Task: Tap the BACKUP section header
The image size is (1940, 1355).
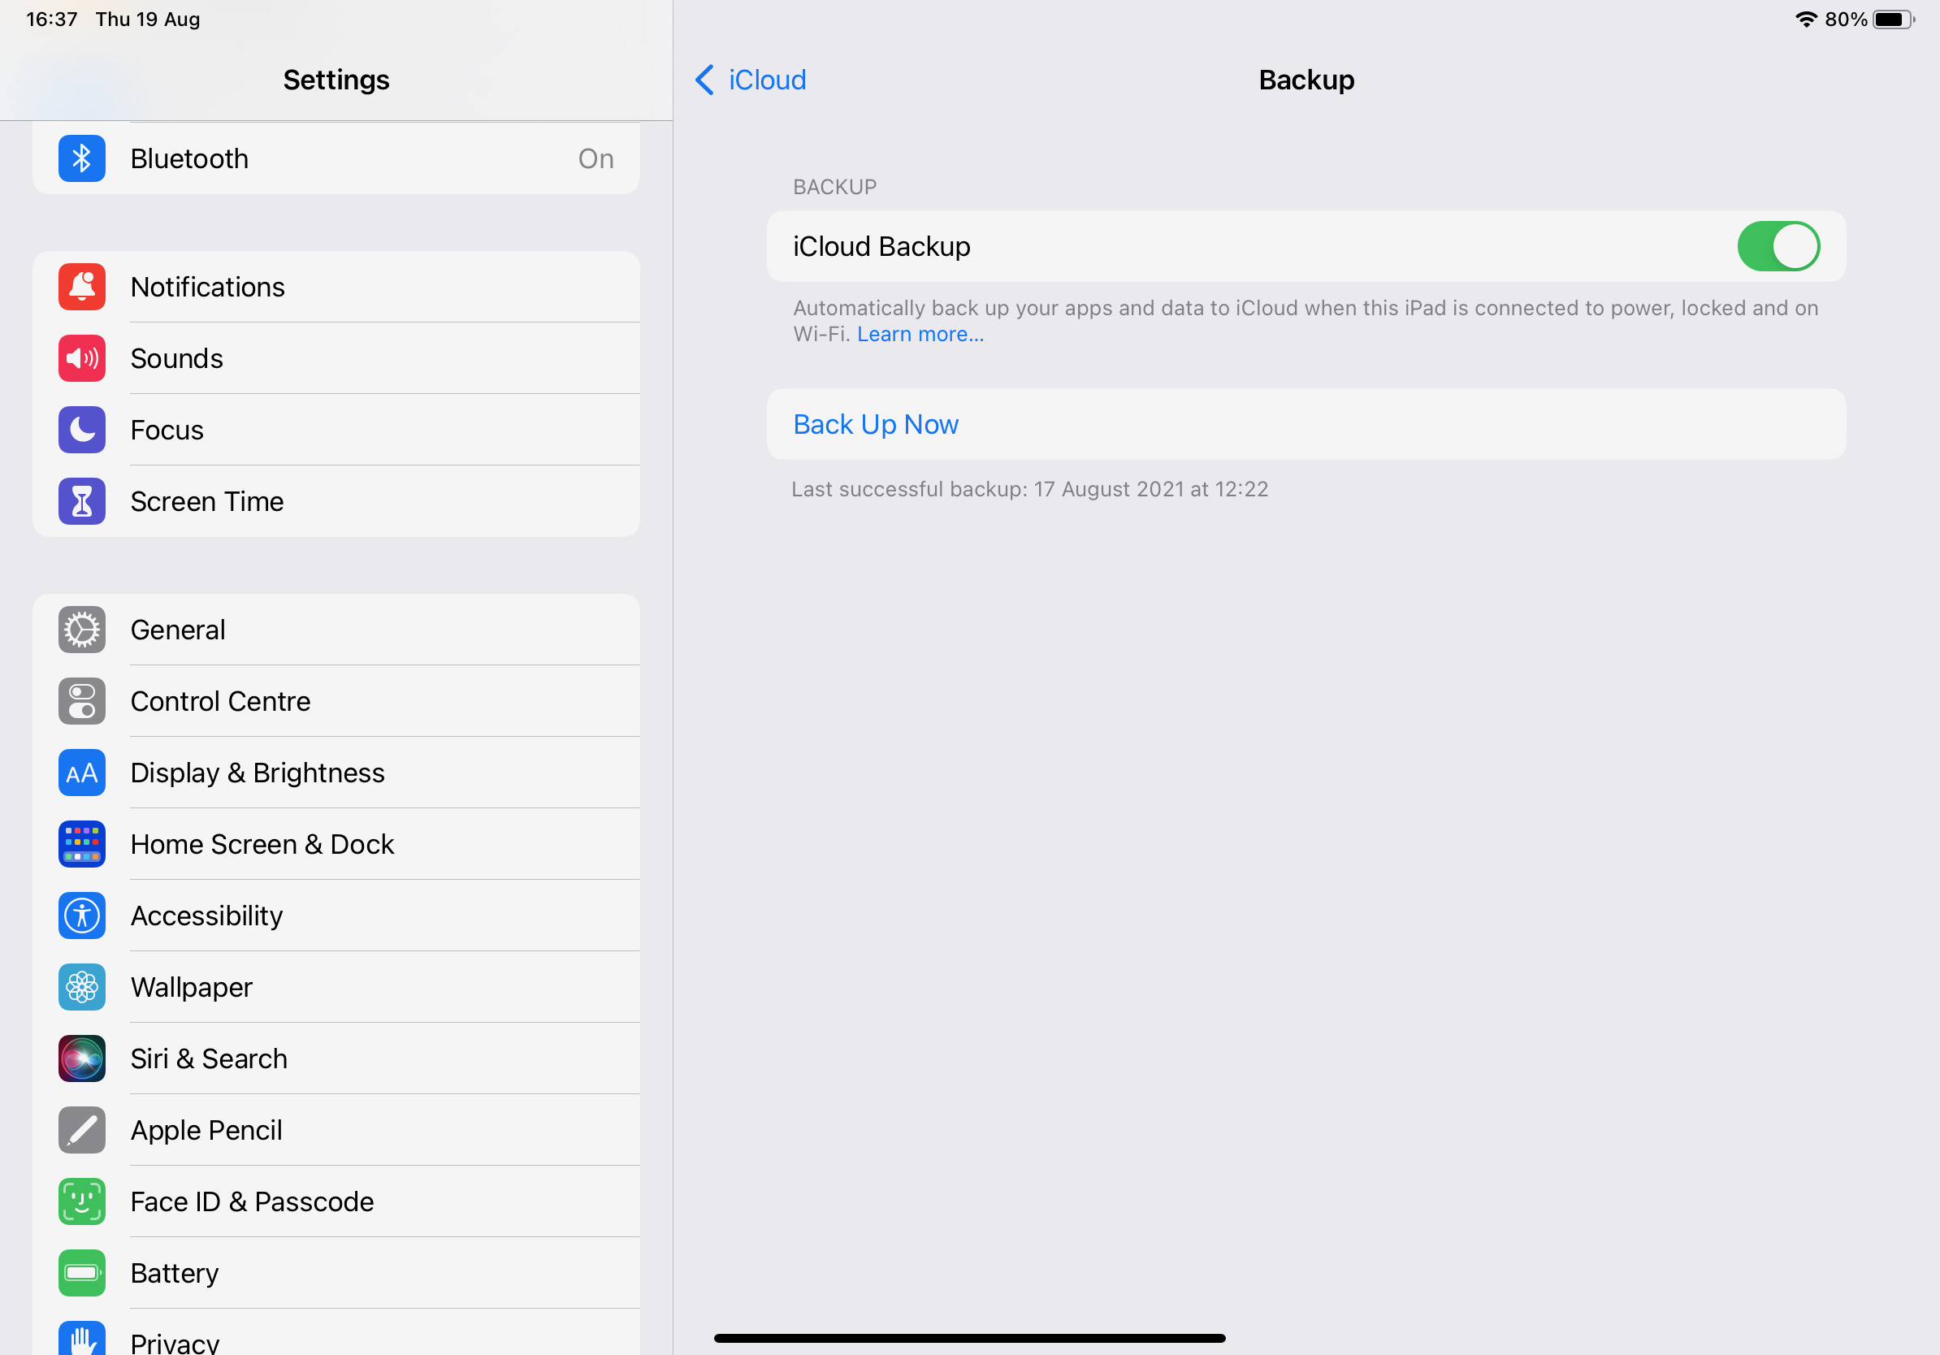Action: click(835, 187)
